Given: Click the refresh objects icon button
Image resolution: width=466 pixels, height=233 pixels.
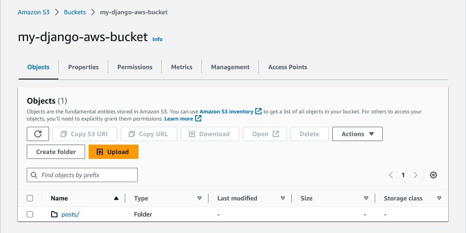Looking at the screenshot, I should point(38,134).
